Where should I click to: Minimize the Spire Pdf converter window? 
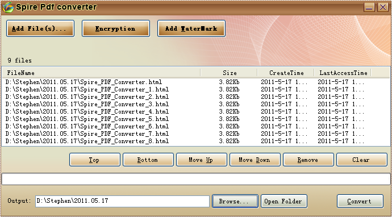tap(369, 7)
